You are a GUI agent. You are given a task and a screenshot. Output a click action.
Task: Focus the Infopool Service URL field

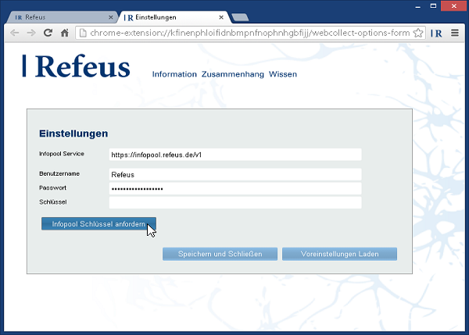coord(234,155)
